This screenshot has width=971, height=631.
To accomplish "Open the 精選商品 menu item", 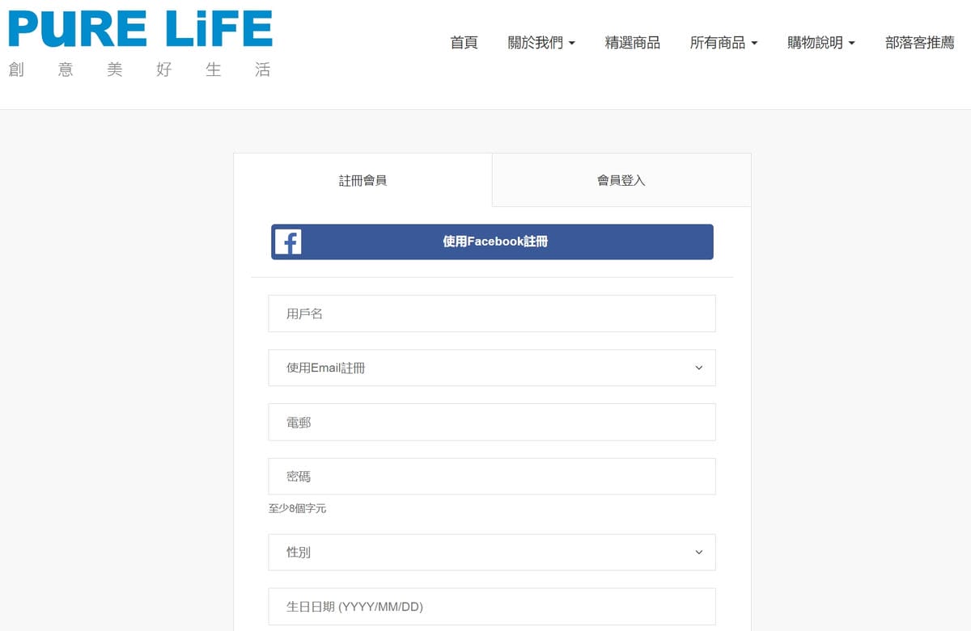I will 633,43.
